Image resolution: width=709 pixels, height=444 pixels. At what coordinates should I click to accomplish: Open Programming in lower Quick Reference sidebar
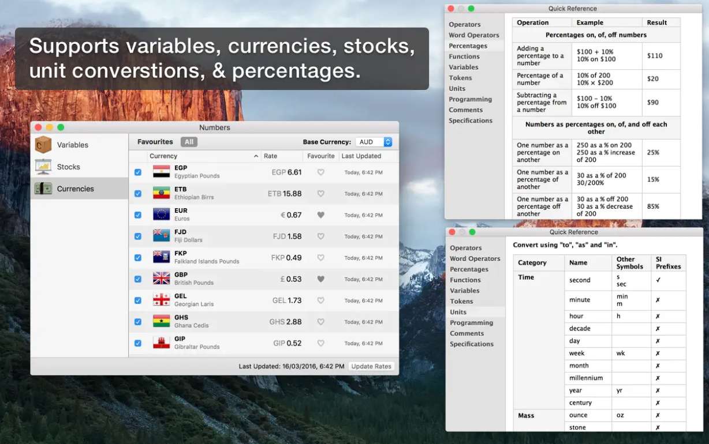(x=472, y=323)
